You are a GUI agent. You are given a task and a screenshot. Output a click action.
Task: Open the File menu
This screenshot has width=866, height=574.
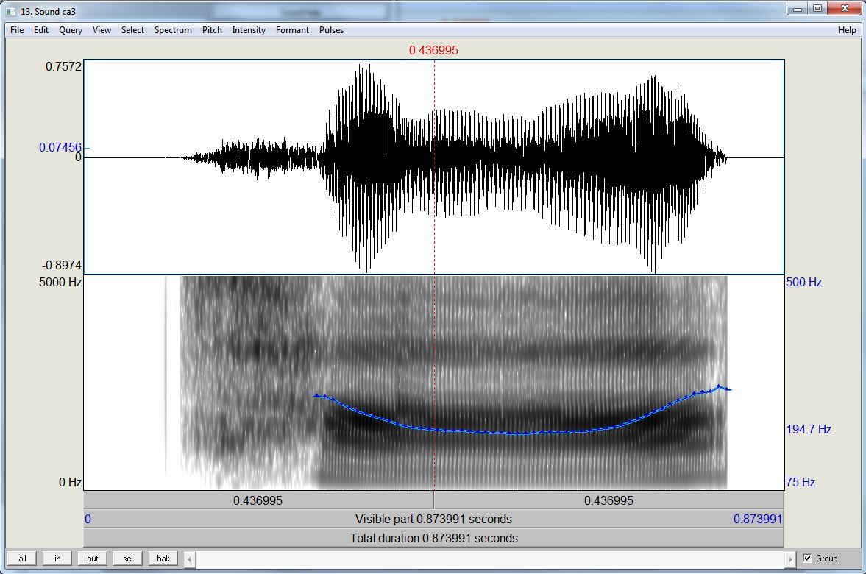(x=17, y=30)
